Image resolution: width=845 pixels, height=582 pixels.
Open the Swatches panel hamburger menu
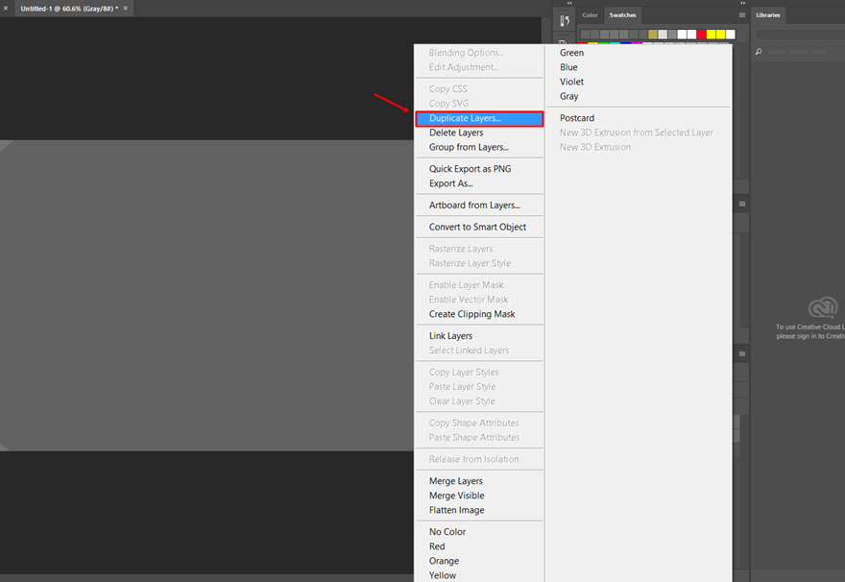[x=742, y=15]
